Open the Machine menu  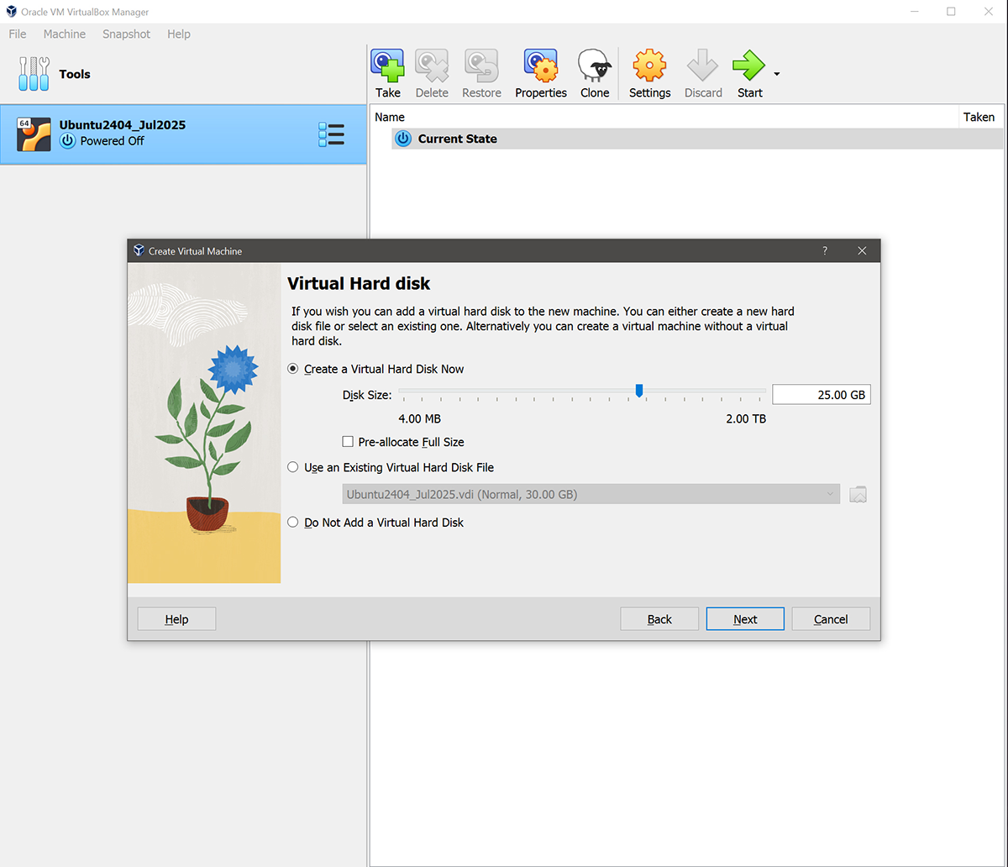pos(65,34)
